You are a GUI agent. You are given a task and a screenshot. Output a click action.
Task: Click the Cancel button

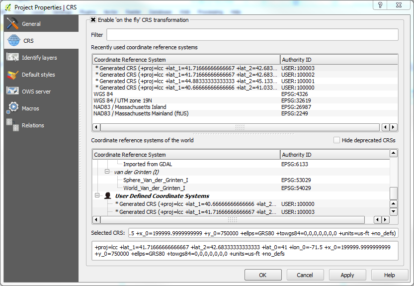coord(305,275)
